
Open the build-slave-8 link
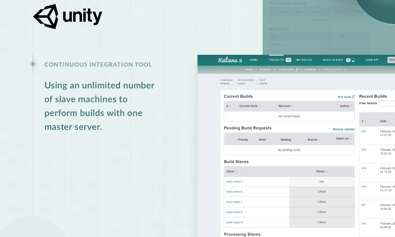pyautogui.click(x=234, y=212)
